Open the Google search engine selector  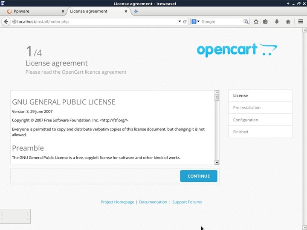[x=195, y=22]
